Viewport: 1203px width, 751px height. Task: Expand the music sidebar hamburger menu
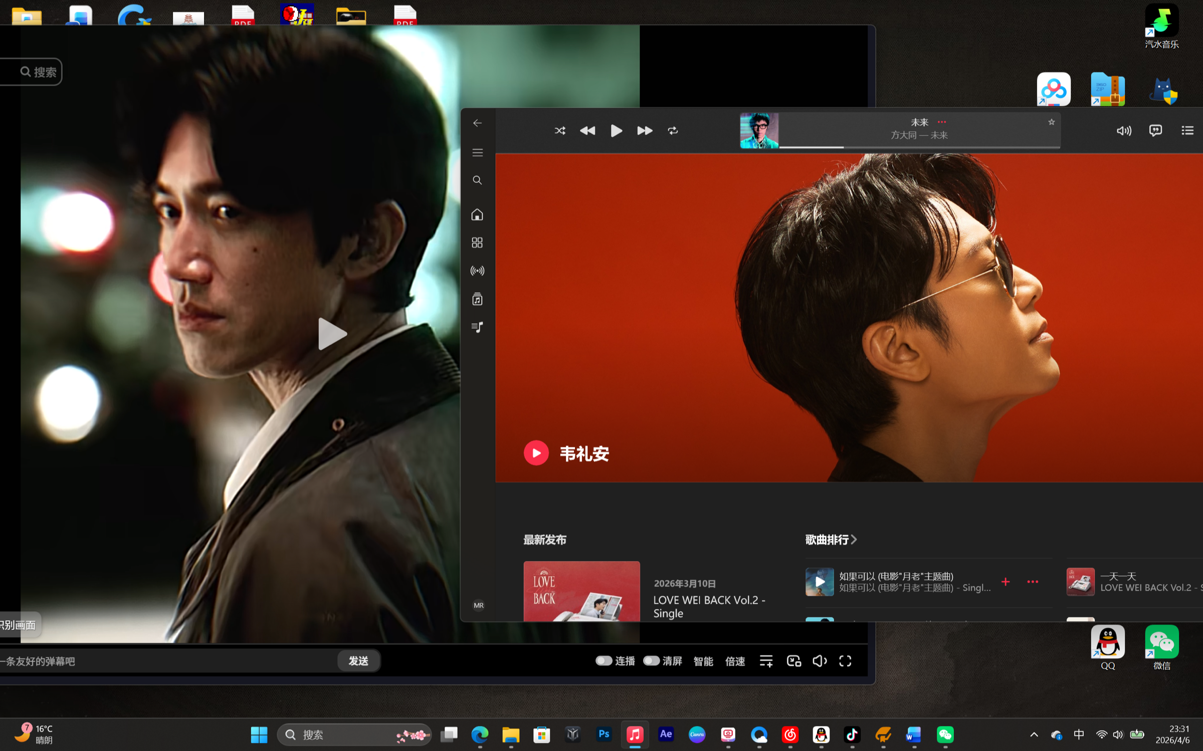pyautogui.click(x=477, y=152)
